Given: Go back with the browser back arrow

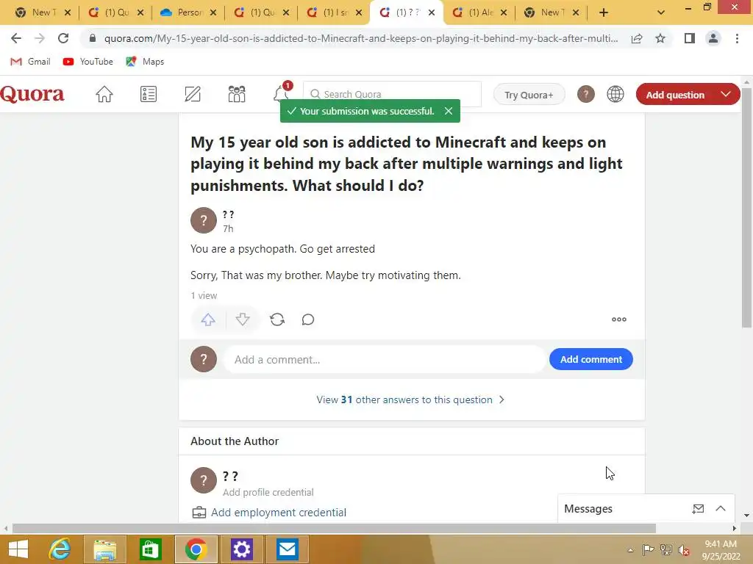Looking at the screenshot, I should 16,38.
